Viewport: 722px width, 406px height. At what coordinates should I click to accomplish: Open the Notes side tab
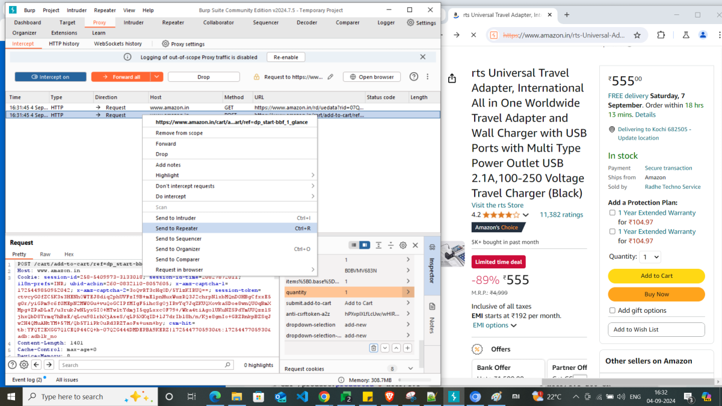point(431,319)
